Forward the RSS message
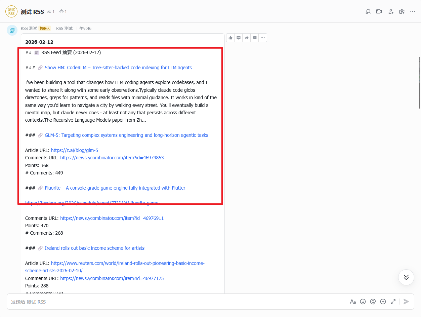This screenshot has height=317, width=421. click(x=247, y=38)
